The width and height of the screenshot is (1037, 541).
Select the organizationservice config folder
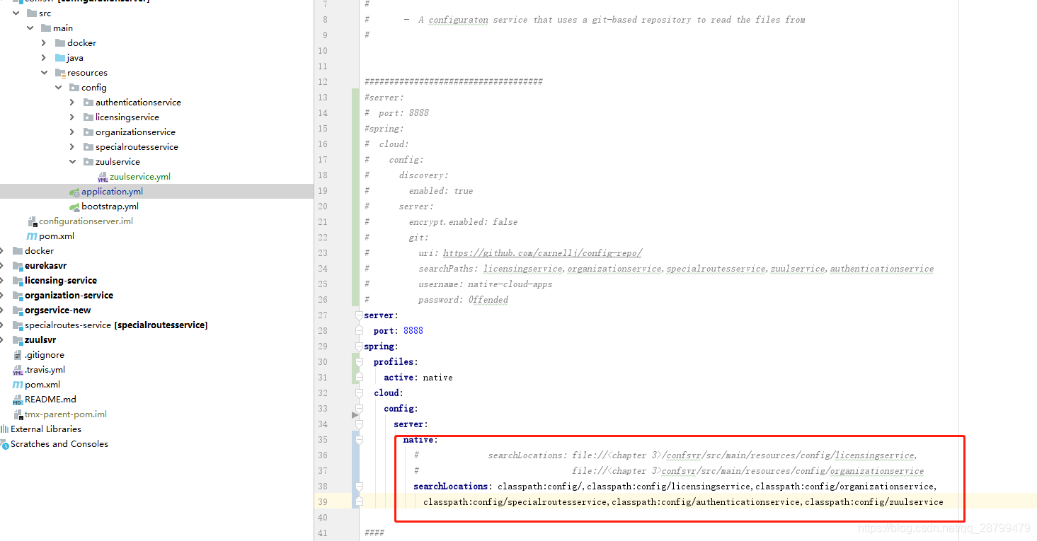(x=135, y=132)
